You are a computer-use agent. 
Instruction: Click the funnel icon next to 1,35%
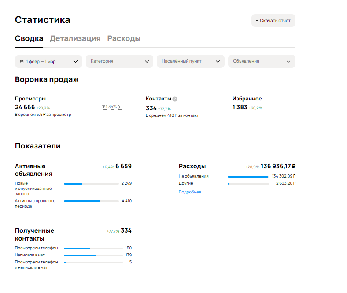tap(103, 107)
